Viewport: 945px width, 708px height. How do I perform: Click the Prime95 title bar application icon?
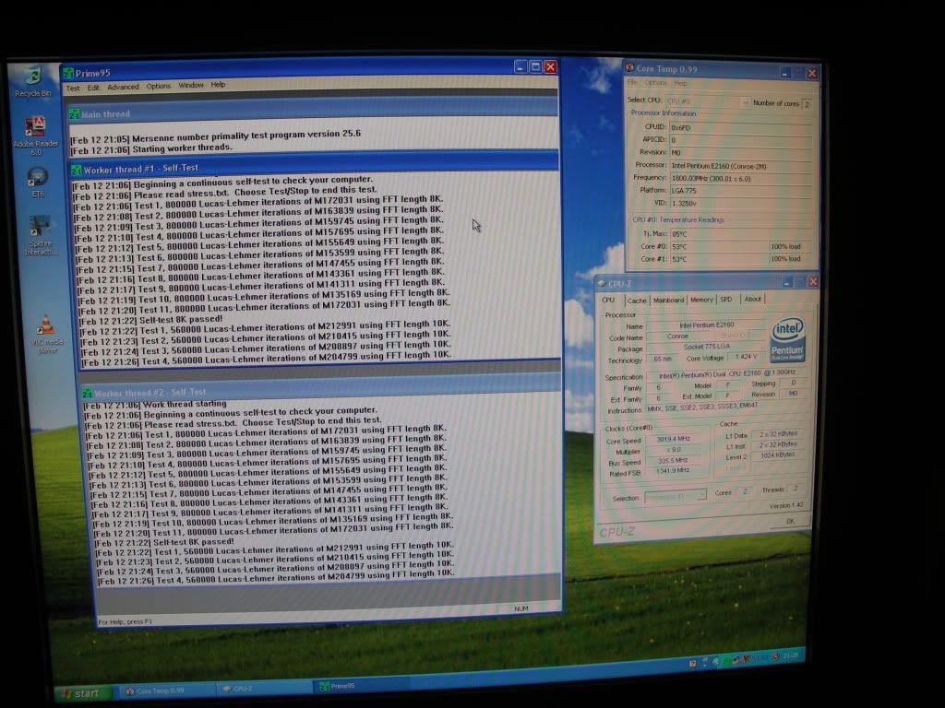(68, 74)
